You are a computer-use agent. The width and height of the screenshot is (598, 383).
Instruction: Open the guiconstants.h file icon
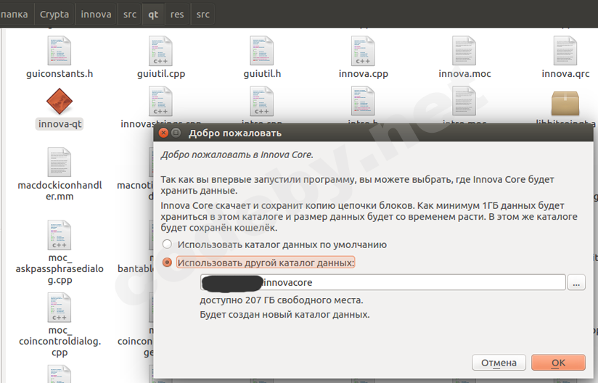(x=59, y=51)
